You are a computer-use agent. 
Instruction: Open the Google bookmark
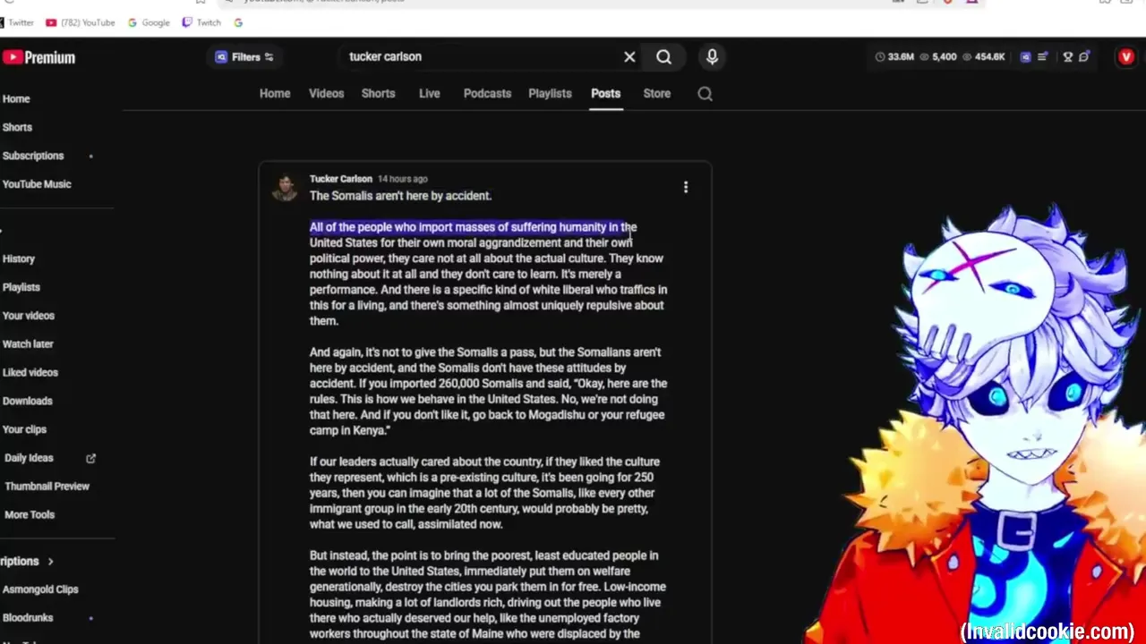[149, 22]
